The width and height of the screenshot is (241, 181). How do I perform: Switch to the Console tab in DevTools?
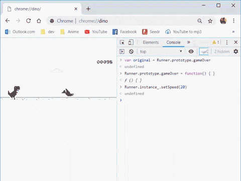coord(173,42)
